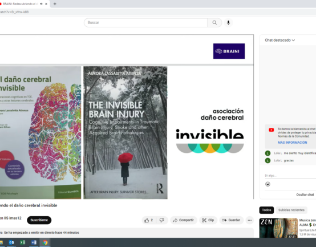Like the video with thumbs-up

149,220
